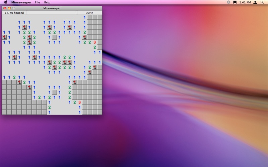268x167 pixels.
Task: Click leftmost flag of the three top-row flags
Action: [24, 27]
